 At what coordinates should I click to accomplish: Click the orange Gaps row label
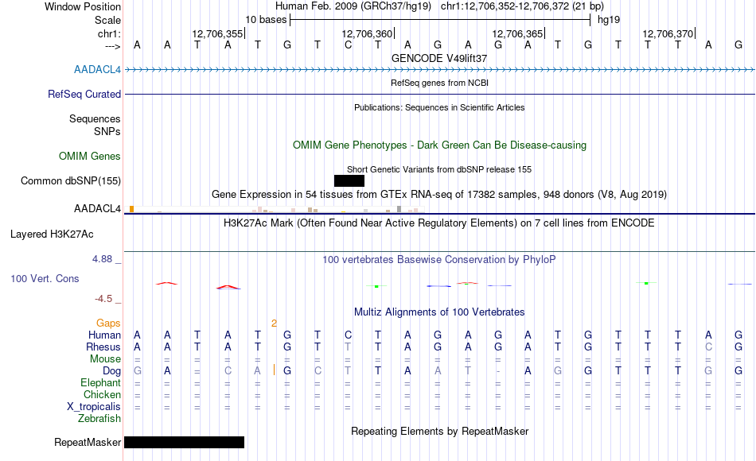click(108, 323)
